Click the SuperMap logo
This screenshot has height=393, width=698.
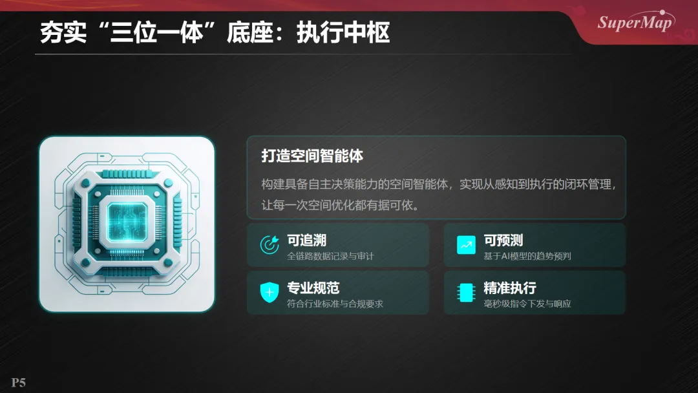pos(636,21)
